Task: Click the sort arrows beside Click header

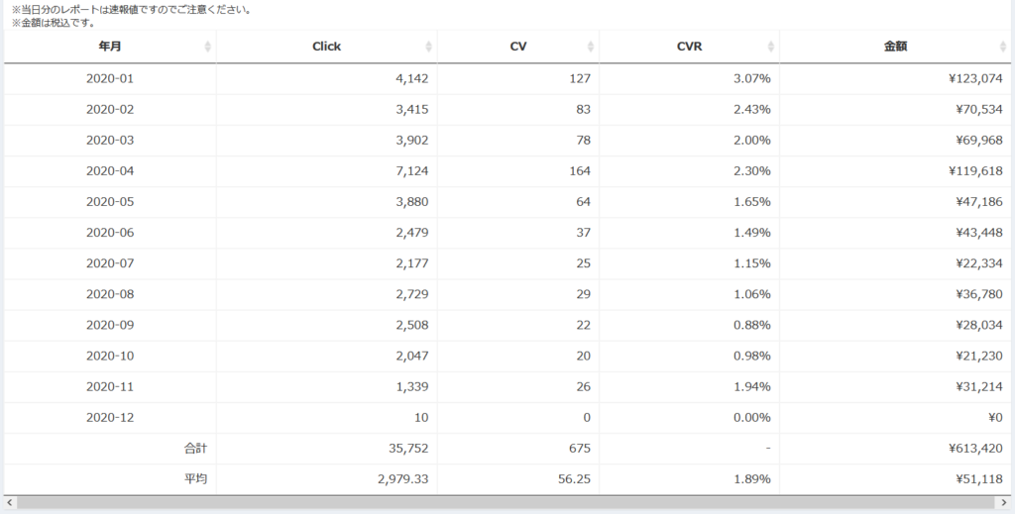Action: tap(428, 47)
